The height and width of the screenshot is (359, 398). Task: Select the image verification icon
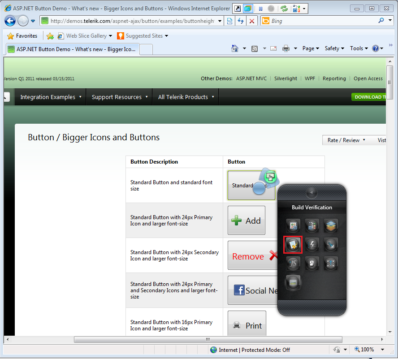293,282
